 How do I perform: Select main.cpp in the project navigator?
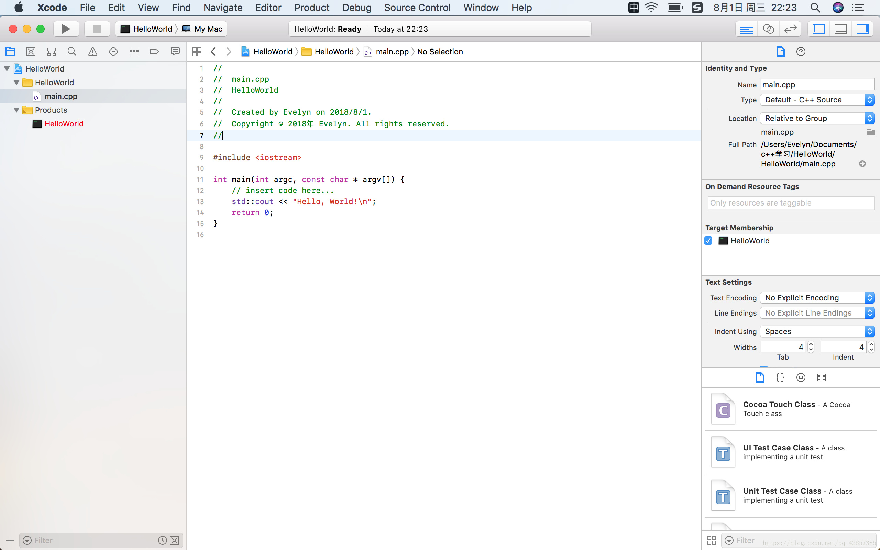(61, 96)
